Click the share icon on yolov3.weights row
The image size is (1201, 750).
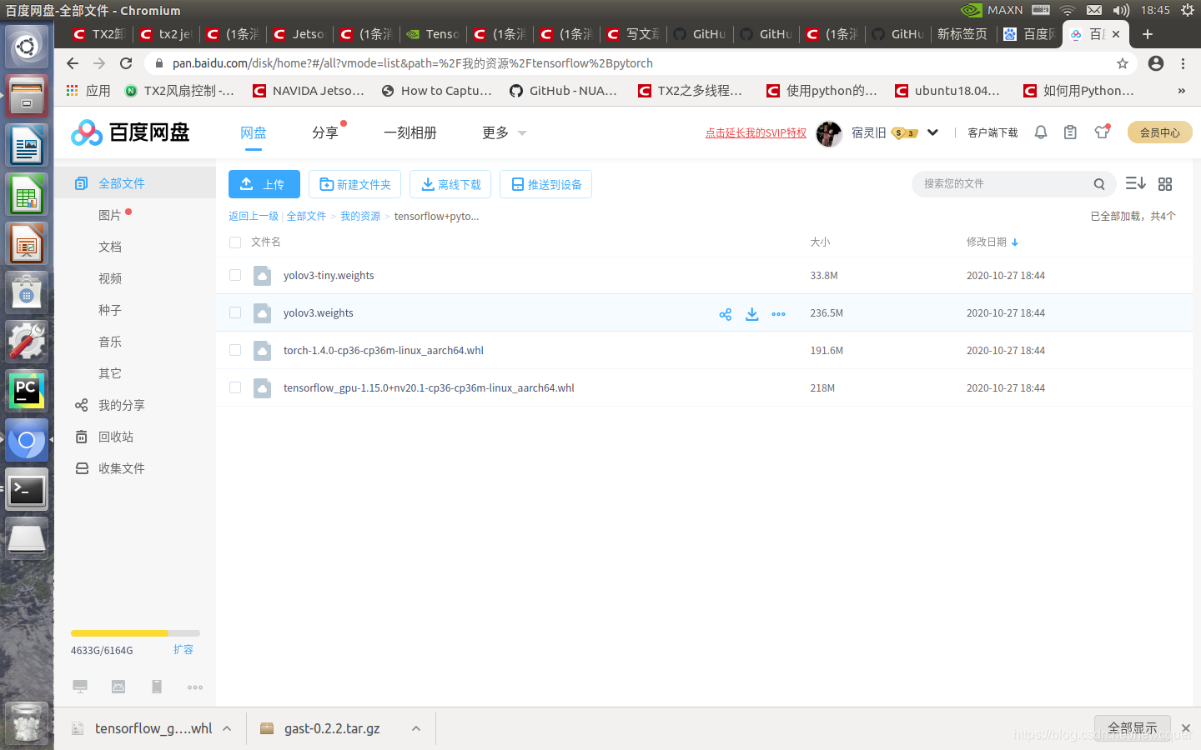coord(726,314)
